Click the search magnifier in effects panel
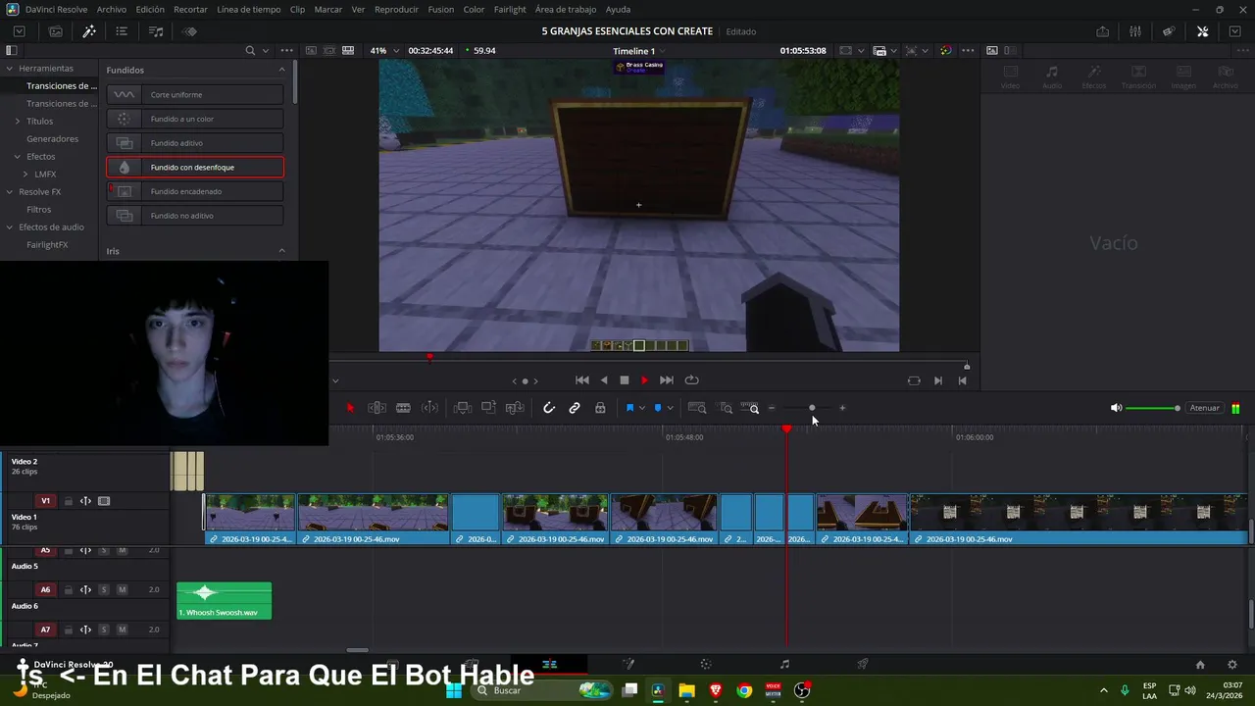 pyautogui.click(x=250, y=51)
